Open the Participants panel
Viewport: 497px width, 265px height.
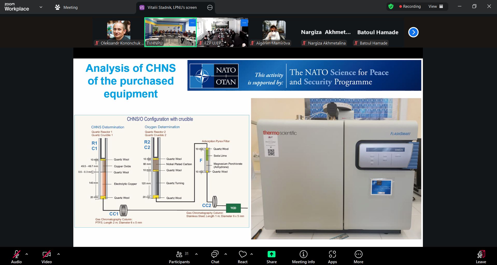click(x=179, y=257)
